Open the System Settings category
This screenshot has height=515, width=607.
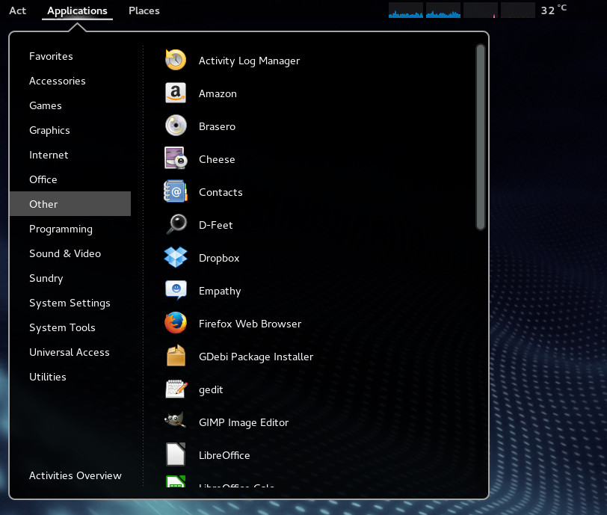pos(70,303)
